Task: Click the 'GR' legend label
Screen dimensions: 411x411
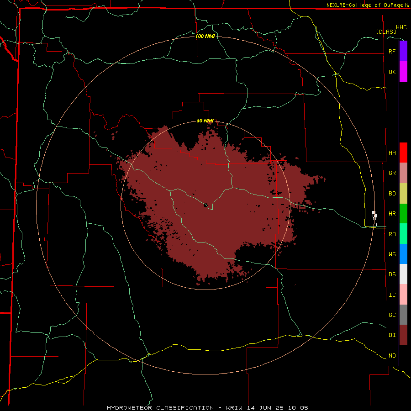Action: (392, 173)
